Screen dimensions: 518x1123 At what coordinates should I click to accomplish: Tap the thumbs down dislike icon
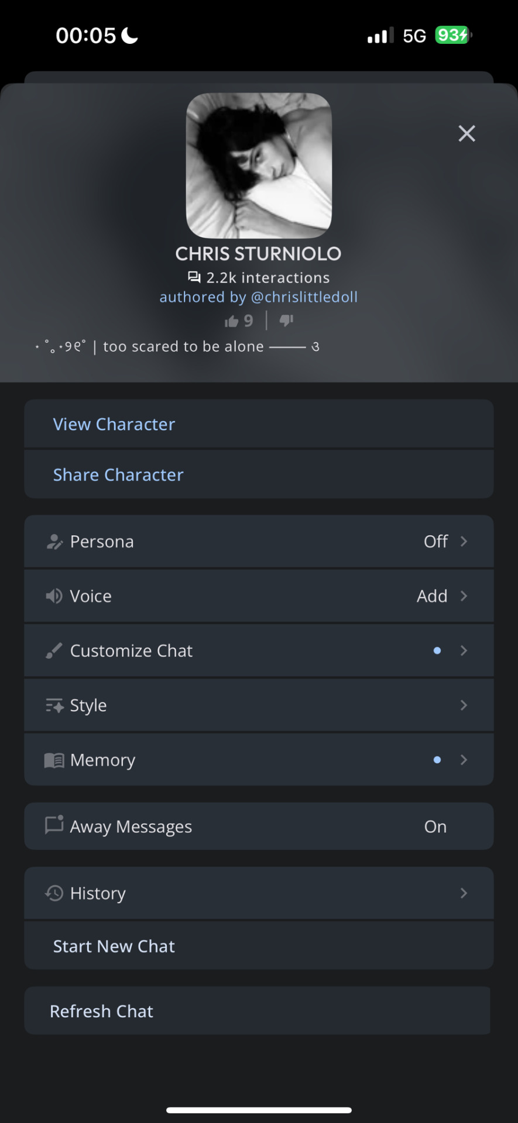click(x=286, y=320)
